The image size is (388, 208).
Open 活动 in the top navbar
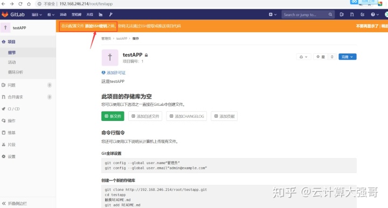pos(63,15)
